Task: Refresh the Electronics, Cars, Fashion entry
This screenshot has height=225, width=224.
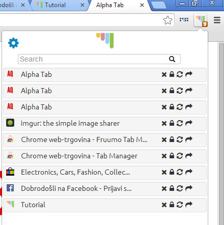Action: [180, 172]
